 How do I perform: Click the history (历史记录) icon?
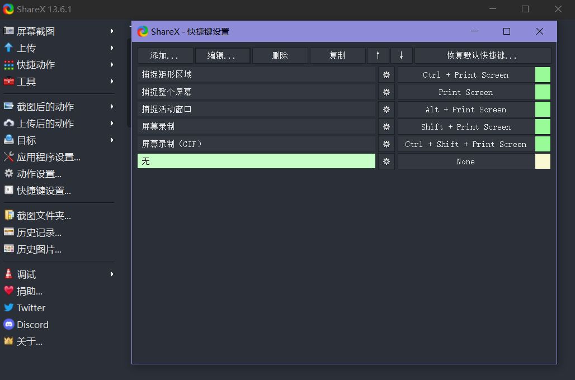(x=8, y=232)
